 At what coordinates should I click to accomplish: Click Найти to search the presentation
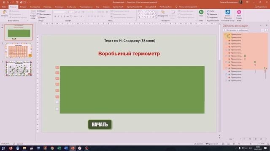point(211,11)
